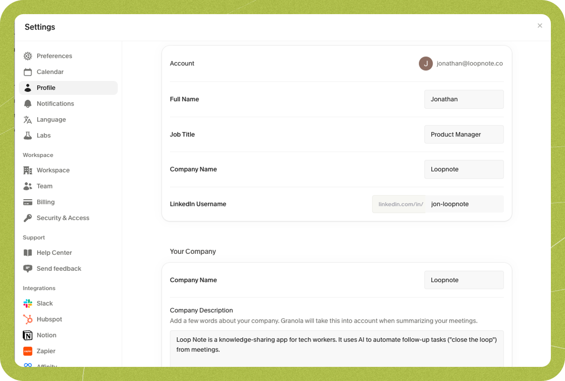Open the Billing settings section

pos(46,202)
